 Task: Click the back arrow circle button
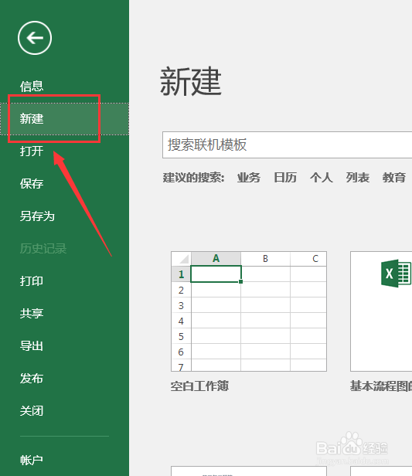tap(35, 38)
